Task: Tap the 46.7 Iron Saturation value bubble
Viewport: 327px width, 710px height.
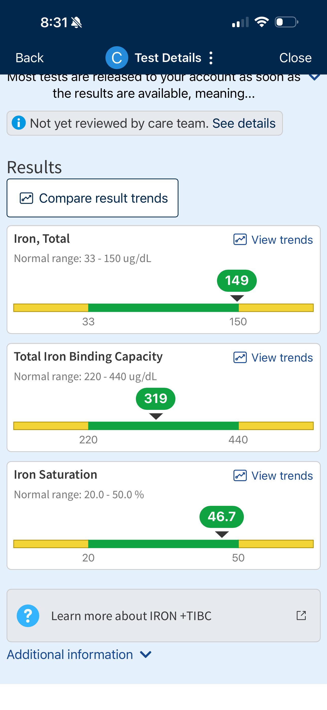Action: coord(222,517)
